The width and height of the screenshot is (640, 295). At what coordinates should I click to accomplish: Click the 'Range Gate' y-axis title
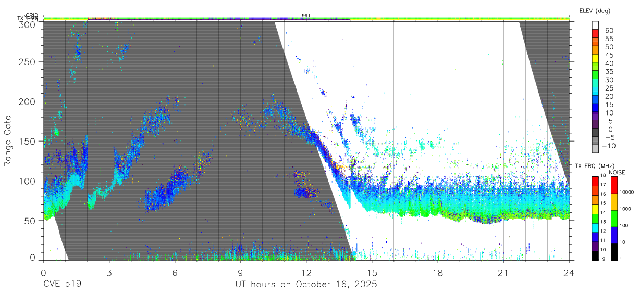pos(8,141)
